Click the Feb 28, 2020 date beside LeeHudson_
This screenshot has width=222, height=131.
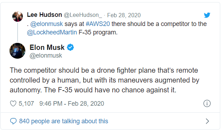click(x=124, y=15)
